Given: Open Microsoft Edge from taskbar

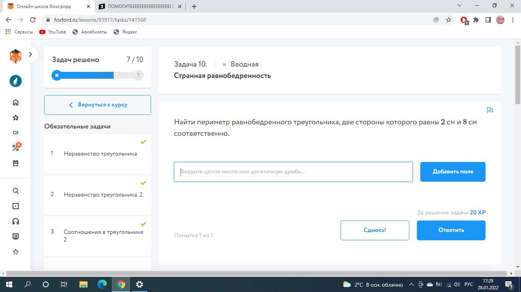Looking at the screenshot, I should (102, 284).
